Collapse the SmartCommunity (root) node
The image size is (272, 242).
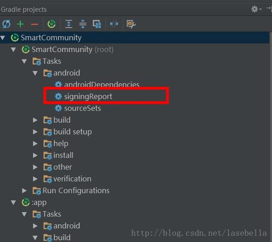pyautogui.click(x=14, y=49)
